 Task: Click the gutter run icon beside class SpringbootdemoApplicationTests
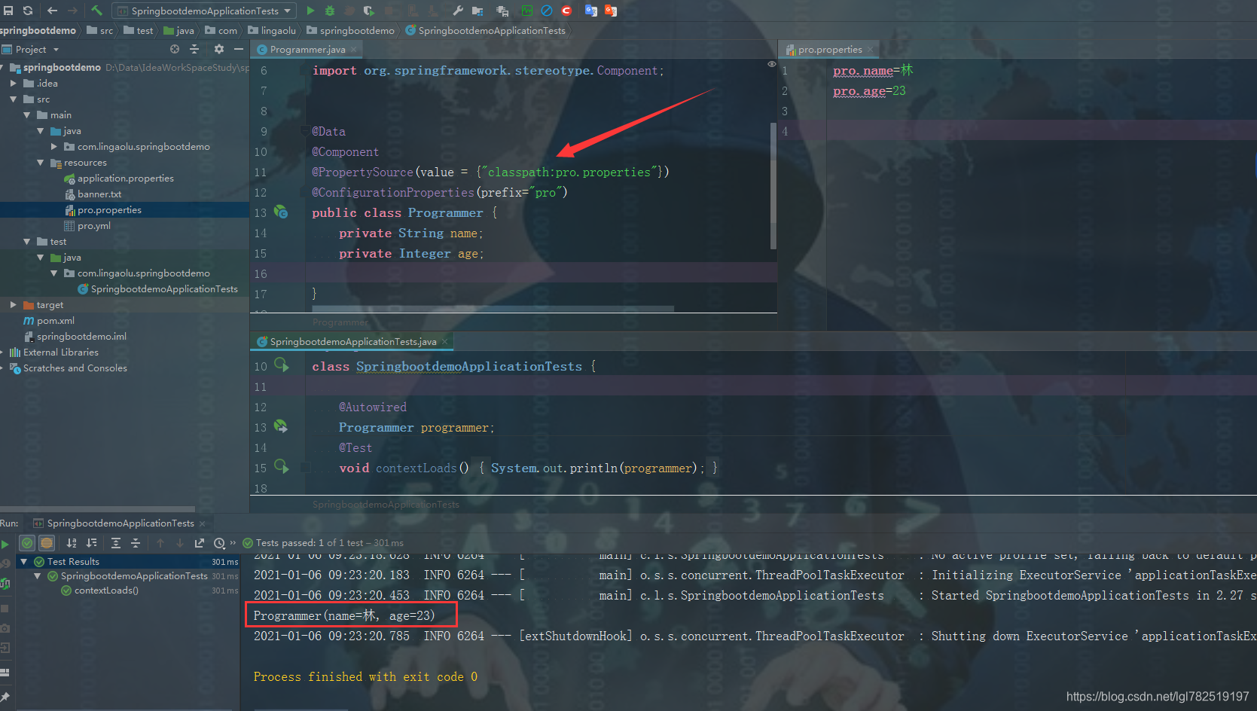(281, 365)
